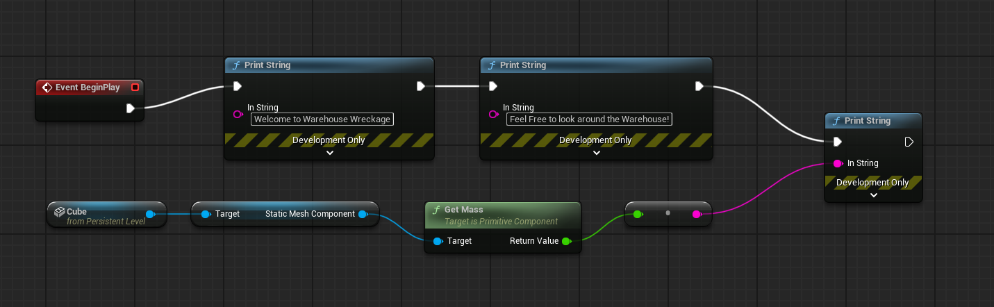Click the exec input pin of the third Print String node
This screenshot has height=307, width=994.
coord(838,142)
